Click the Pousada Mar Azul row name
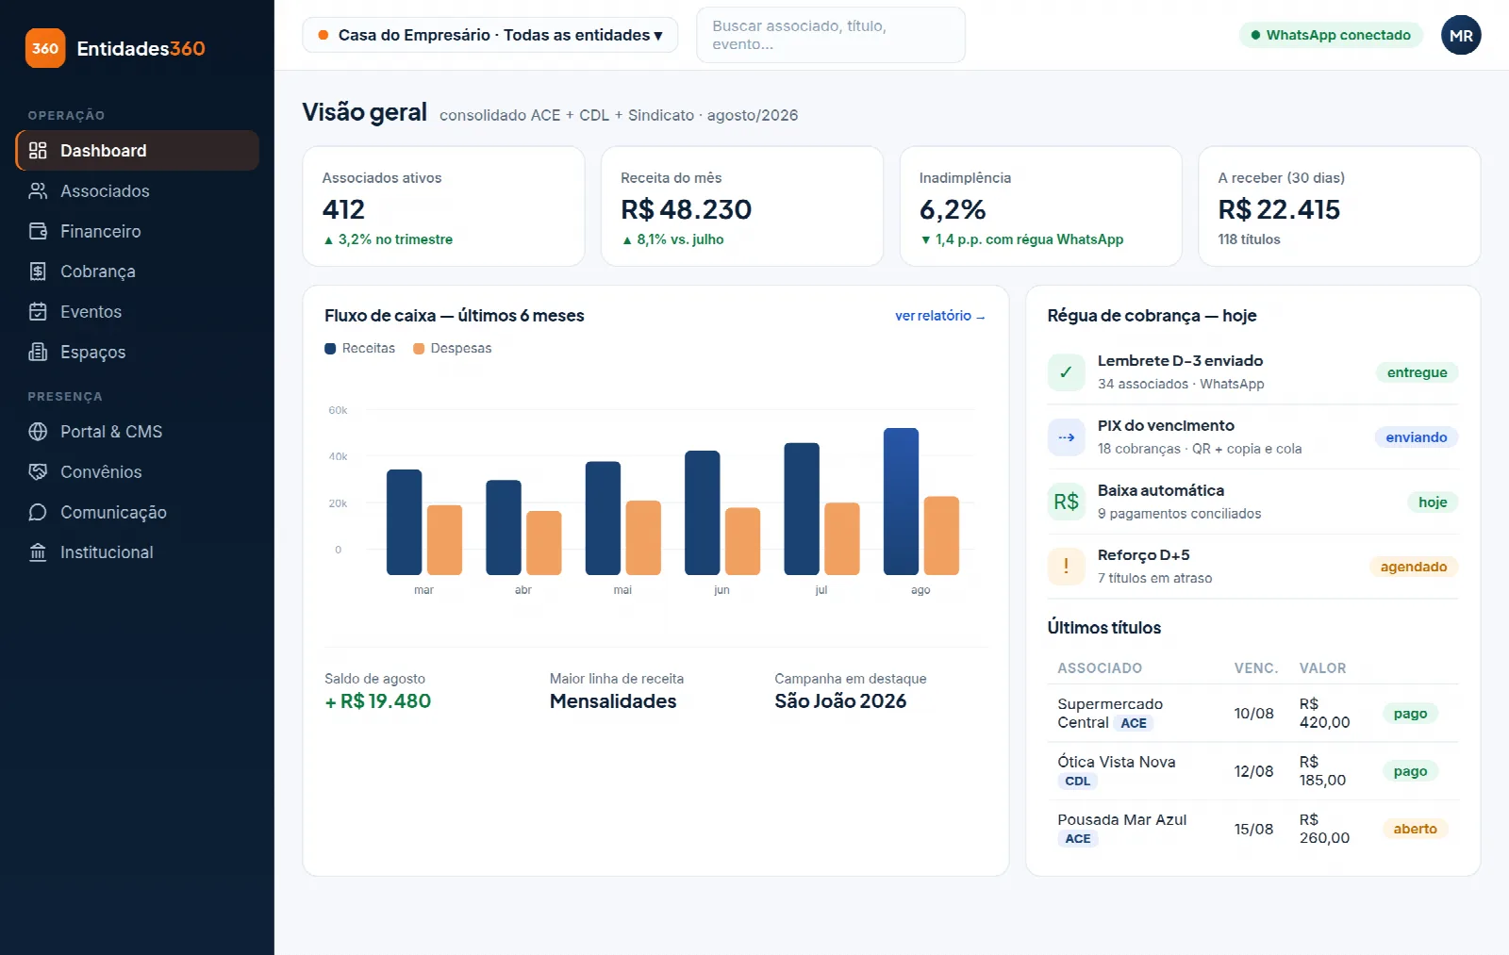This screenshot has width=1509, height=955. pyautogui.click(x=1122, y=820)
